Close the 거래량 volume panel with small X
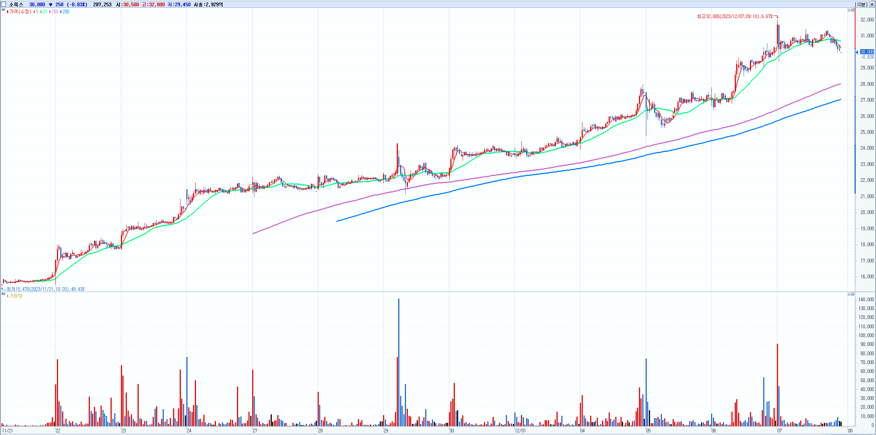Viewport: 876px width, 435px height. [853, 294]
